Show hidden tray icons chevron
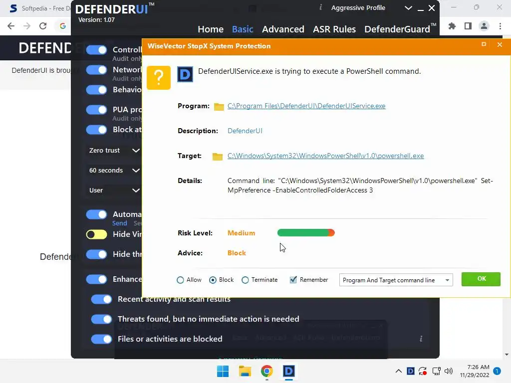The height and width of the screenshot is (383, 511). point(399,371)
